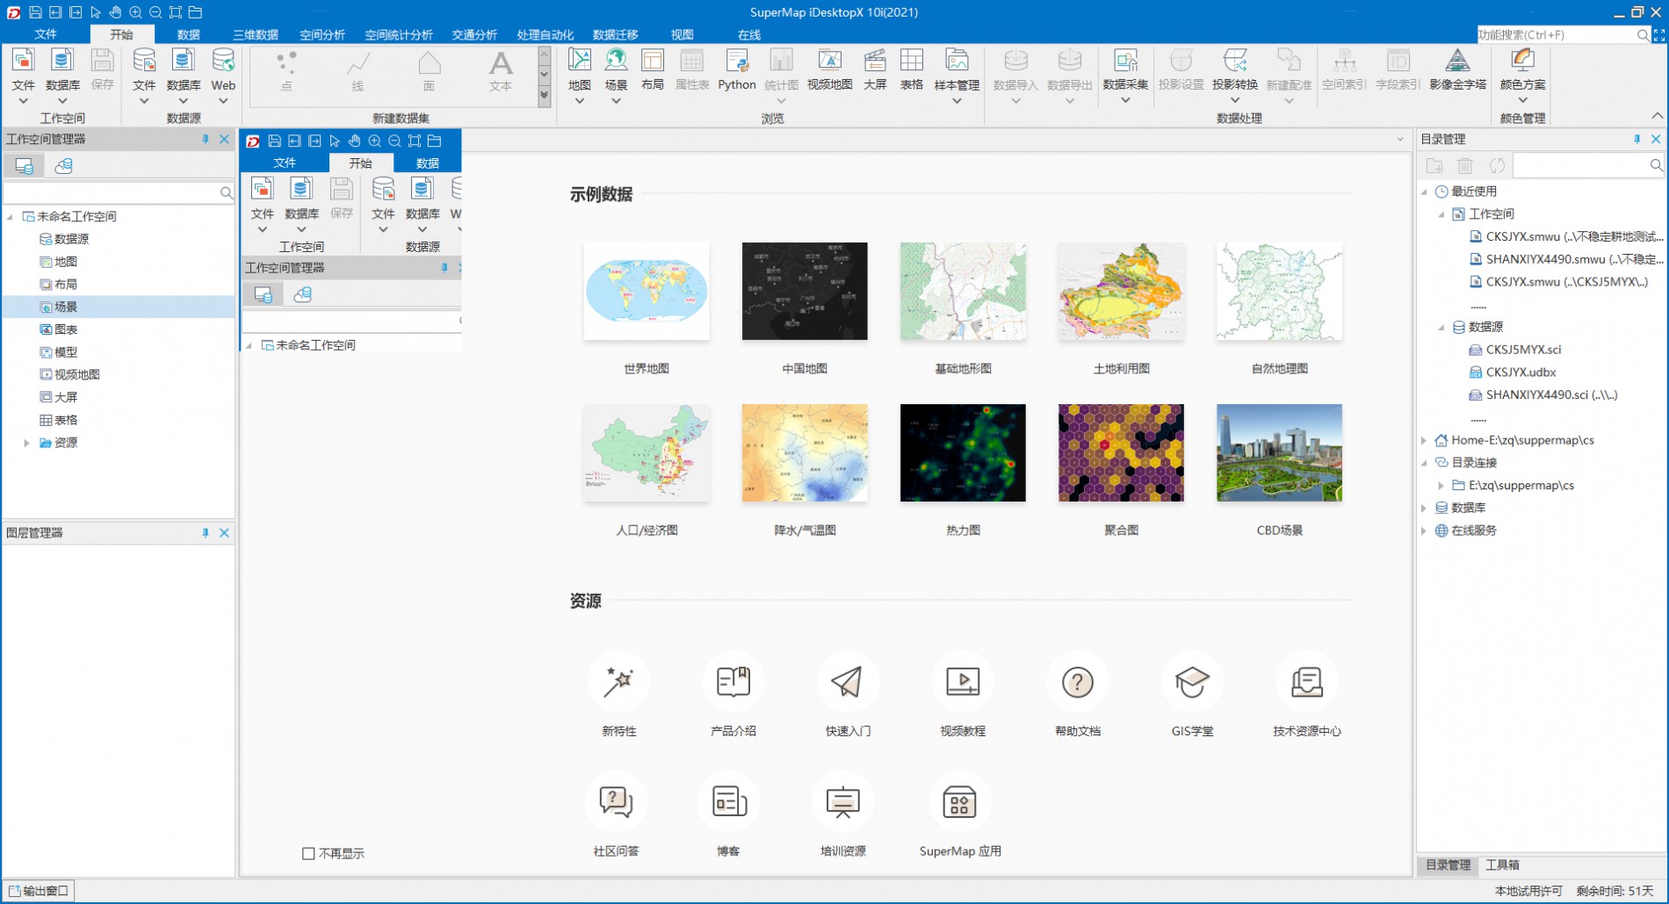
Task: Collapse the 最近使用 node
Action: pos(1425,192)
